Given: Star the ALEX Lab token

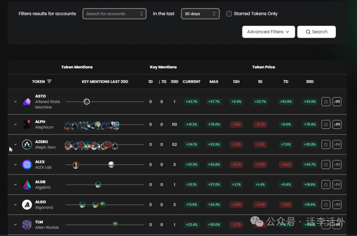Looking at the screenshot, I should (326, 164).
